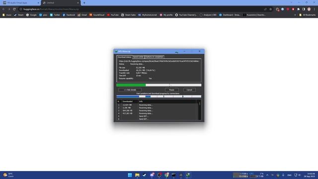
Task: Click the browser Forward arrow
Action: coord(9,9)
